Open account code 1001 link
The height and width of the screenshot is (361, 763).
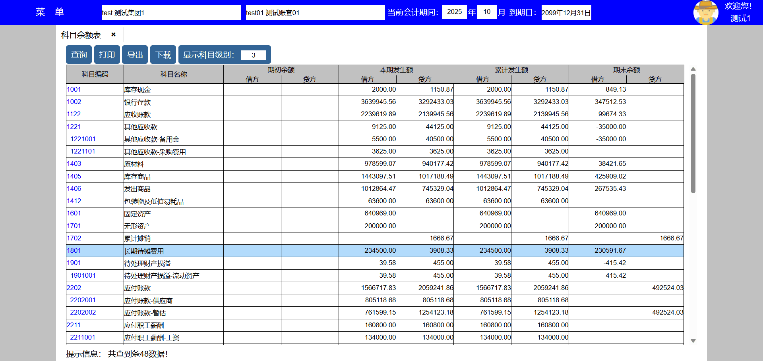coord(74,90)
